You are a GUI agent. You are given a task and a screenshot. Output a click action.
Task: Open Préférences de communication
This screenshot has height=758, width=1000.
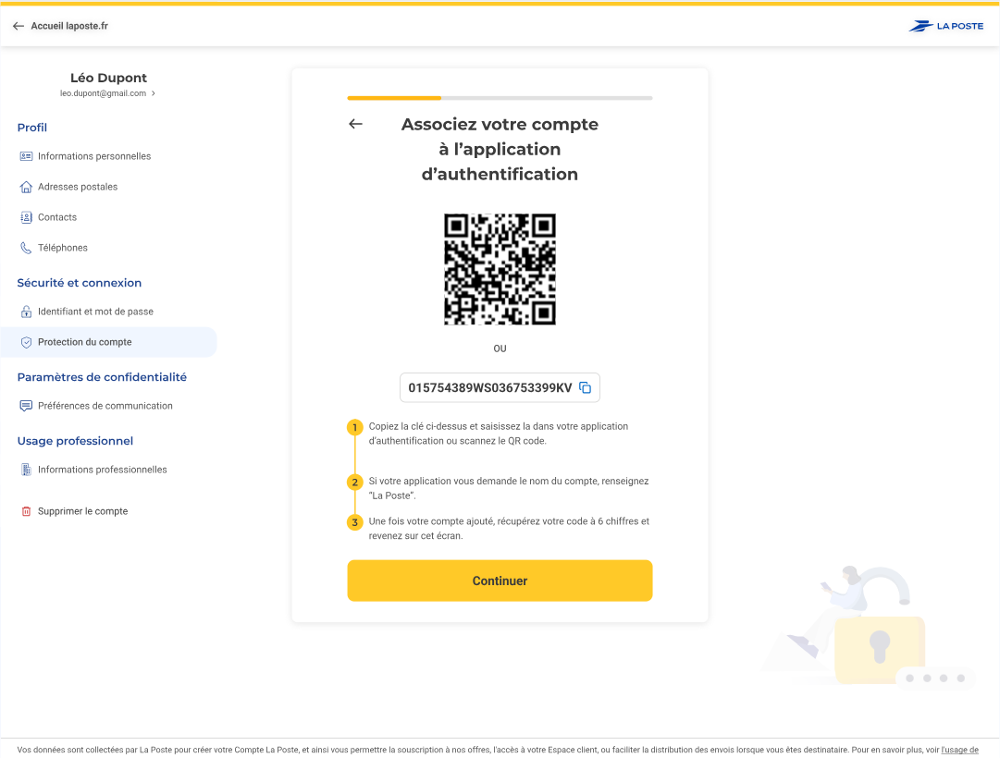click(105, 406)
